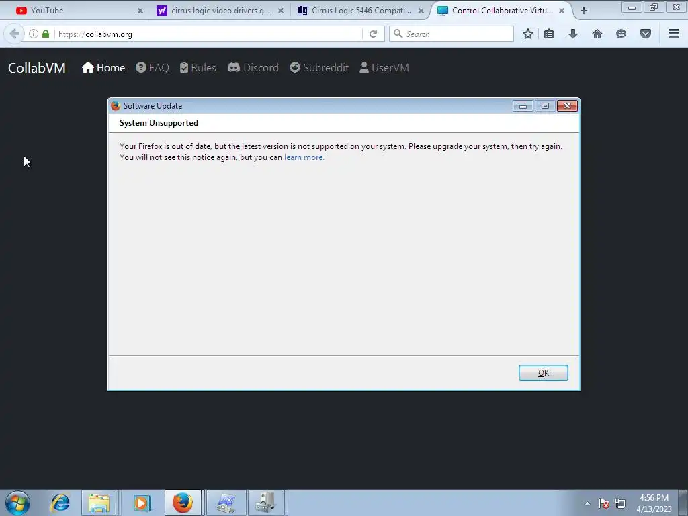Switch to the cirrus logic video drivers tab
The width and height of the screenshot is (688, 516).
coord(220,11)
